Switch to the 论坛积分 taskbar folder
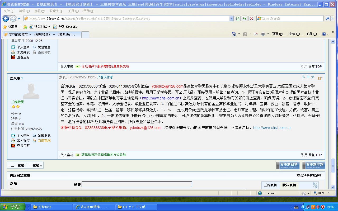The image size is (338, 211). coord(52,207)
